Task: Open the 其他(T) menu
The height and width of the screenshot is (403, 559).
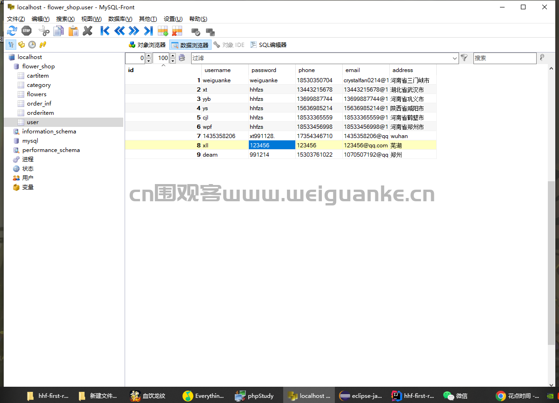Action: pos(148,19)
